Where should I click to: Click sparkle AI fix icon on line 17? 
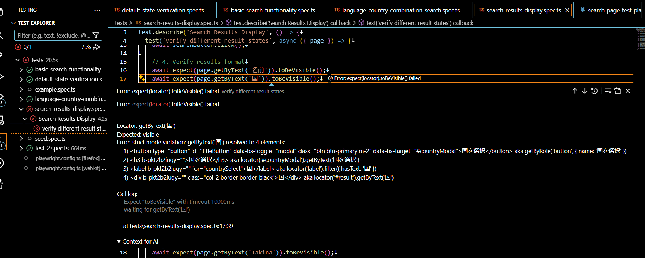[x=142, y=78]
